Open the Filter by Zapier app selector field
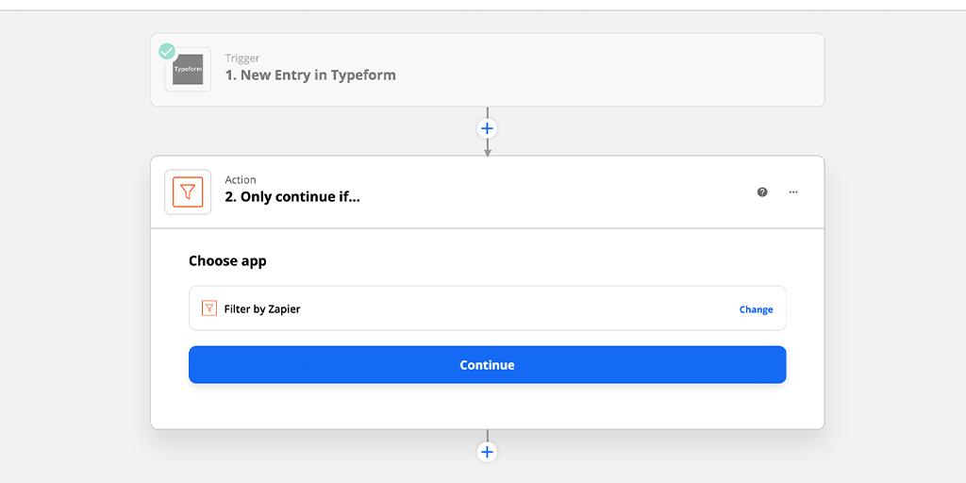 (488, 308)
